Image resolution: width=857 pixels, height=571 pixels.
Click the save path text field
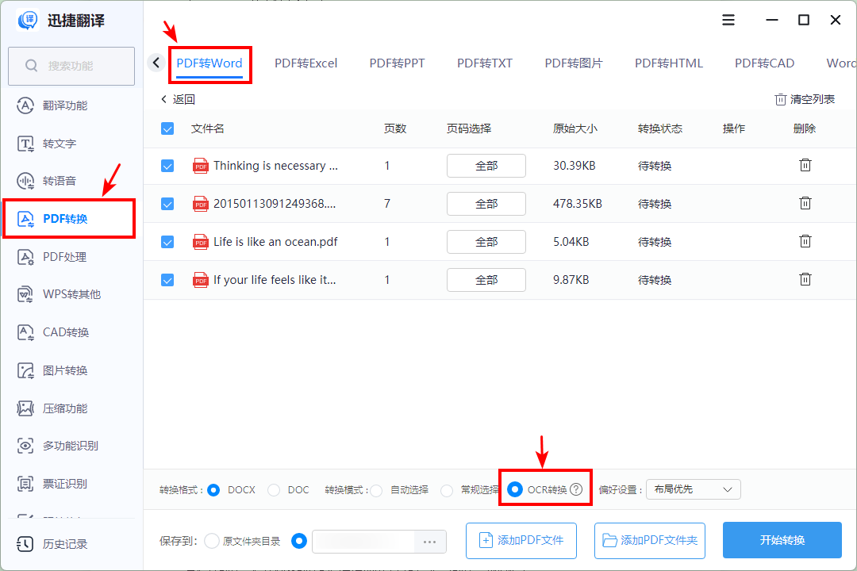coord(364,542)
